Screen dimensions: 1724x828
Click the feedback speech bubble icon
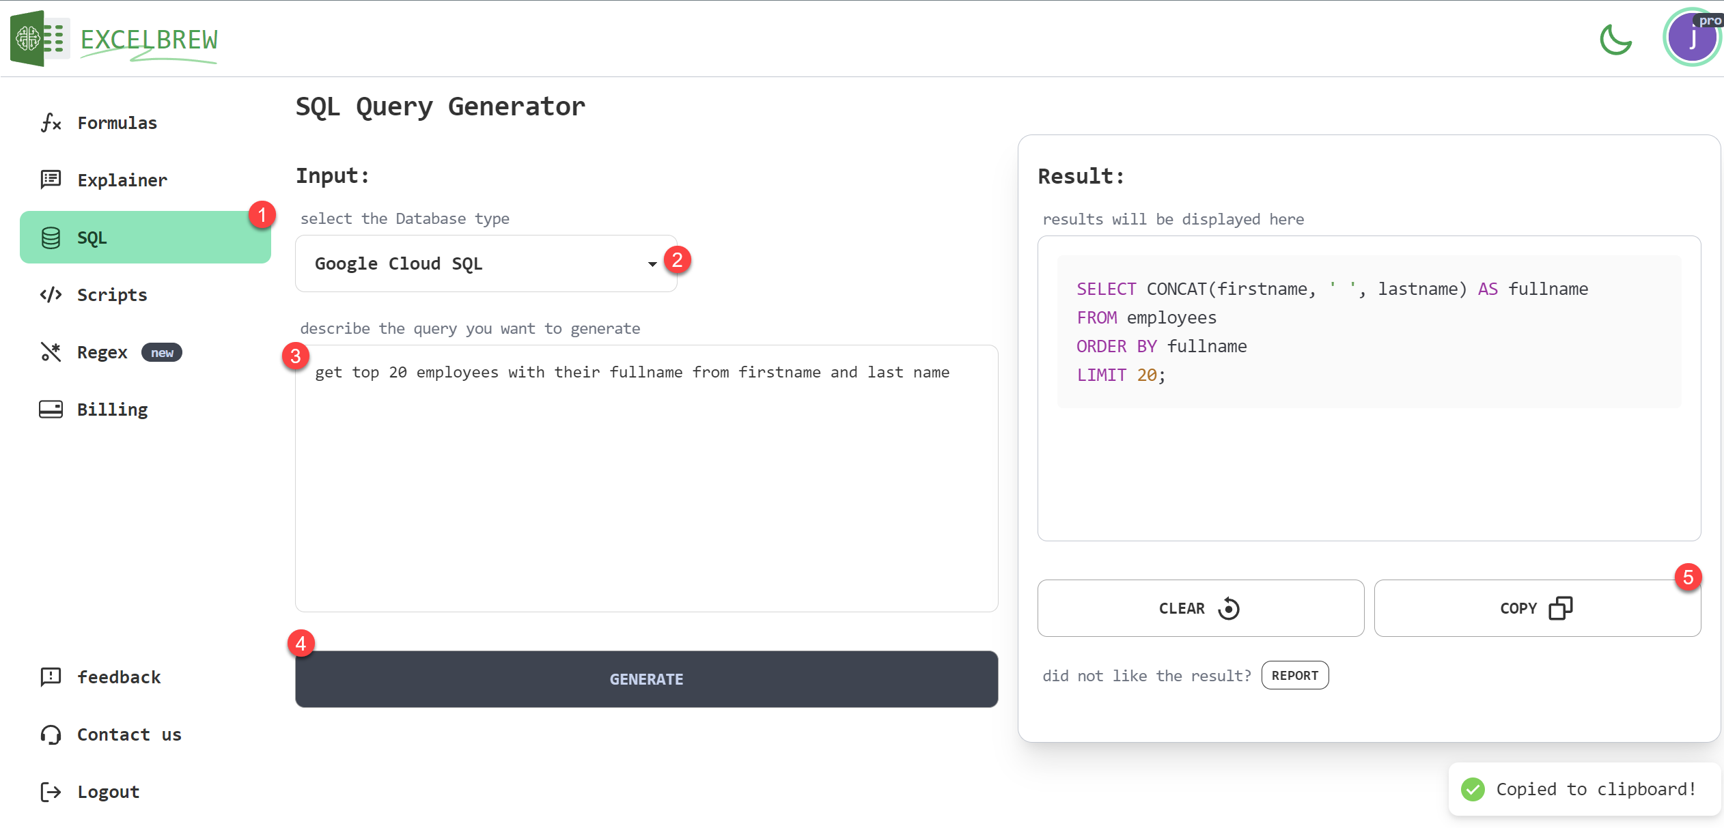51,676
